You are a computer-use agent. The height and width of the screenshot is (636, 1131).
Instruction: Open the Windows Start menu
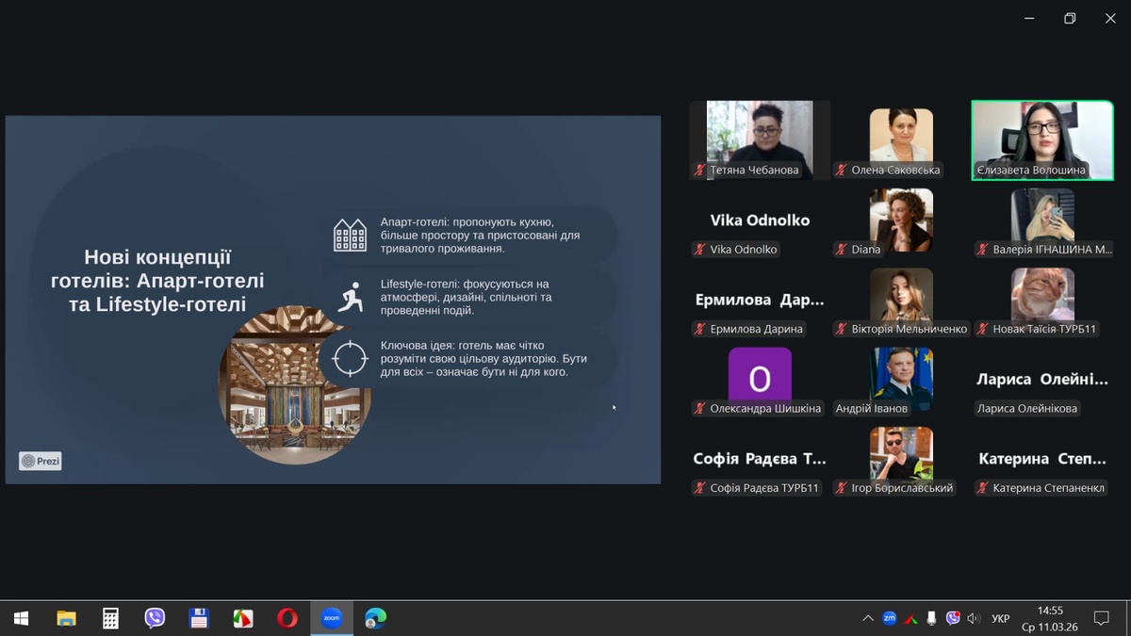(21, 618)
